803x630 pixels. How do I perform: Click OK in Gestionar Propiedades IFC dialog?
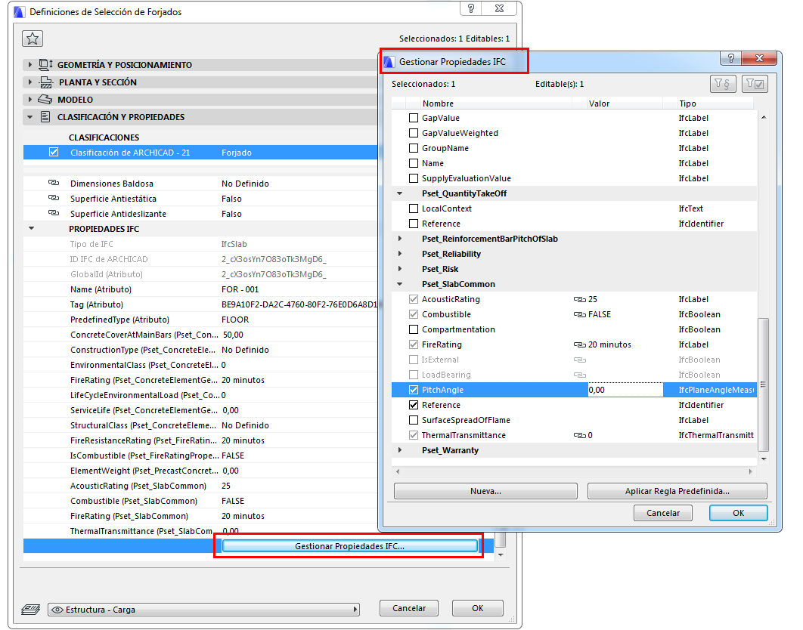(x=738, y=513)
